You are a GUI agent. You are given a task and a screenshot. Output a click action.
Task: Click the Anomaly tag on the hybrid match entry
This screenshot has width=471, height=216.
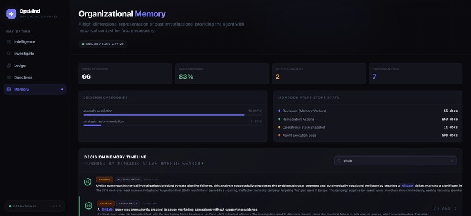tap(106, 203)
